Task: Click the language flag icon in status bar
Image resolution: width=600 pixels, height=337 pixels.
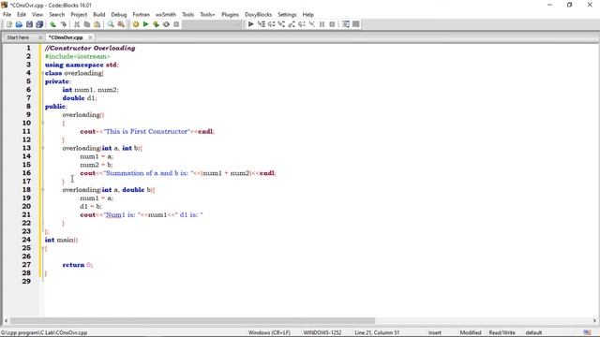Action: 588,333
